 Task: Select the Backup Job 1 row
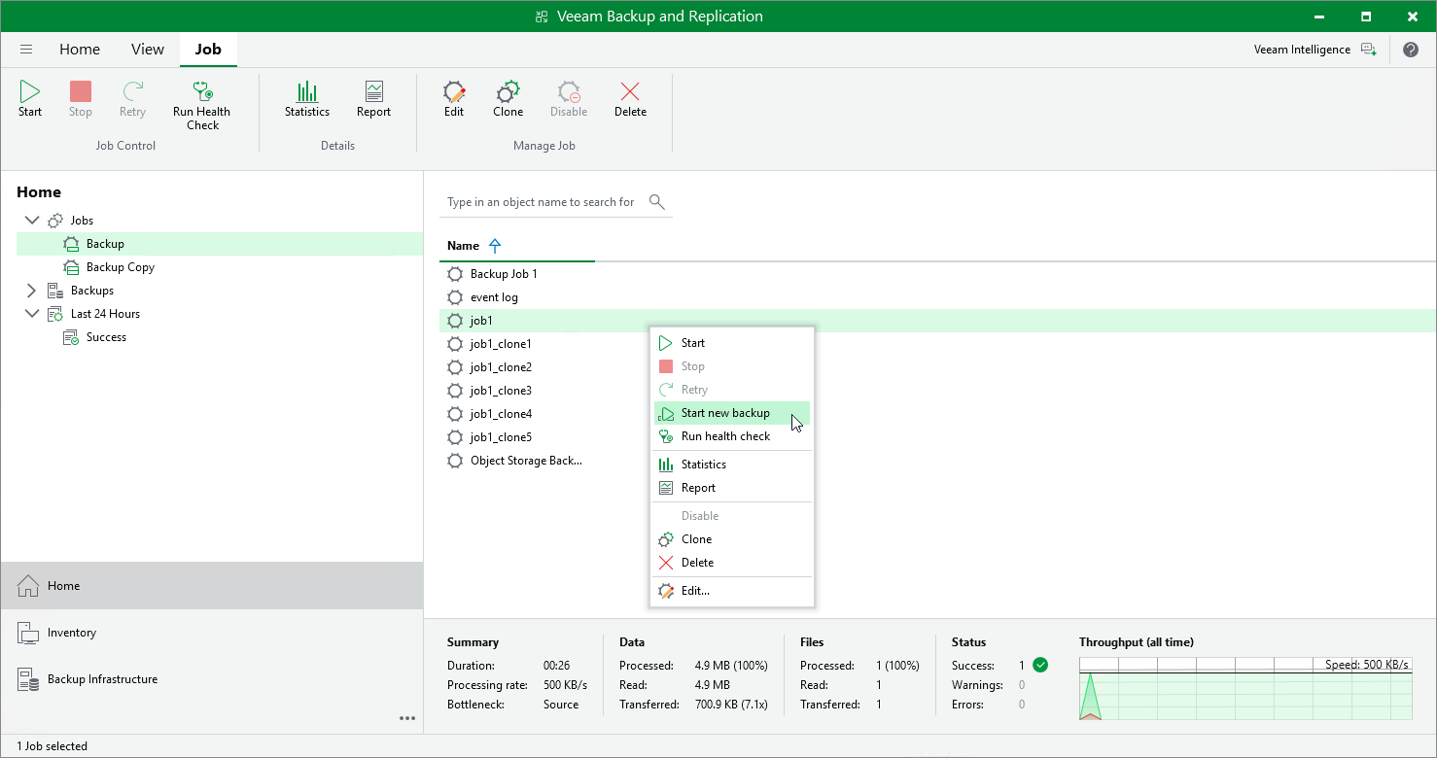tap(937, 274)
